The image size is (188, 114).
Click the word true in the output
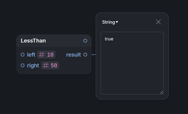coord(109,39)
